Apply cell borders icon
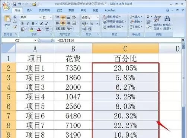This screenshot has height=138, width=189. tap(23, 29)
